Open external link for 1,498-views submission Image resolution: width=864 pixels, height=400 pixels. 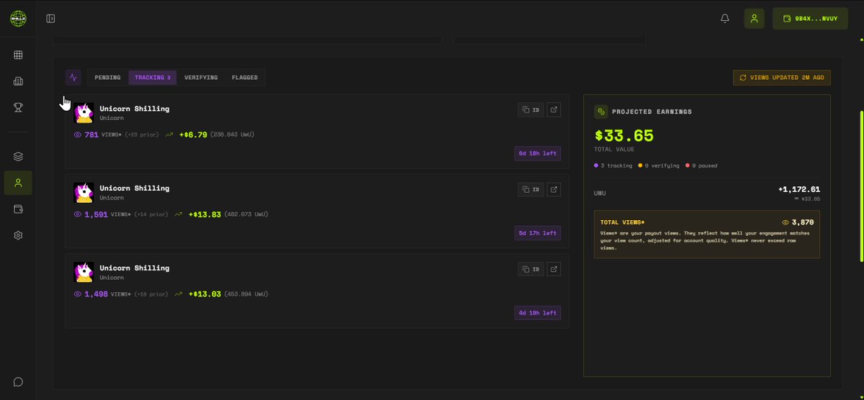tap(553, 270)
